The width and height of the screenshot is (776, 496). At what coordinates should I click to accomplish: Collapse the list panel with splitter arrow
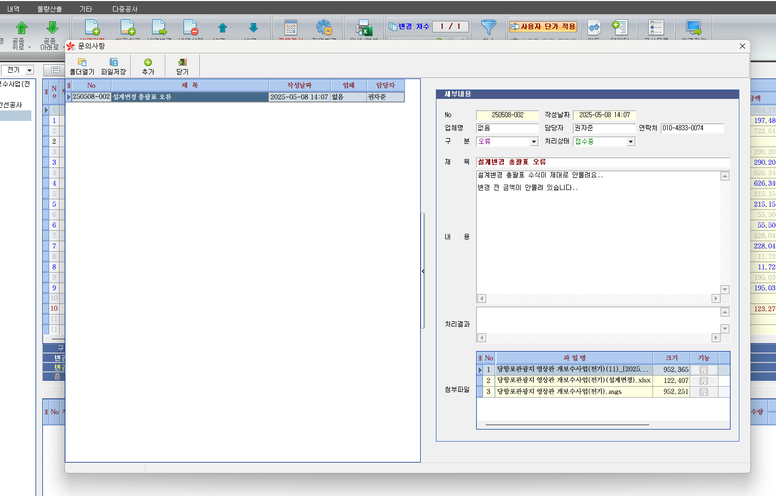point(423,271)
